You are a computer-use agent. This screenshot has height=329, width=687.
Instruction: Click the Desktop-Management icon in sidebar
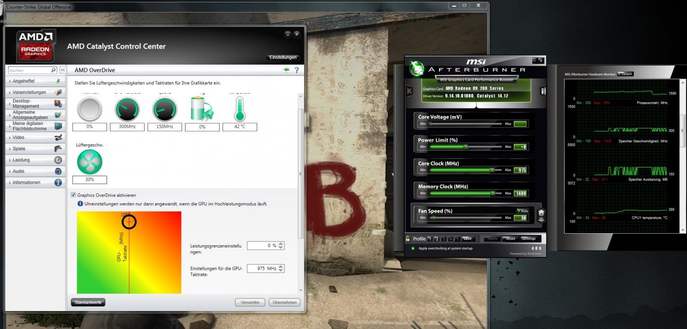point(58,104)
